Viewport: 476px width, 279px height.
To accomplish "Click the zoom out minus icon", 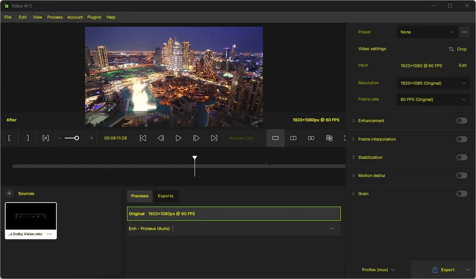I will coord(60,138).
